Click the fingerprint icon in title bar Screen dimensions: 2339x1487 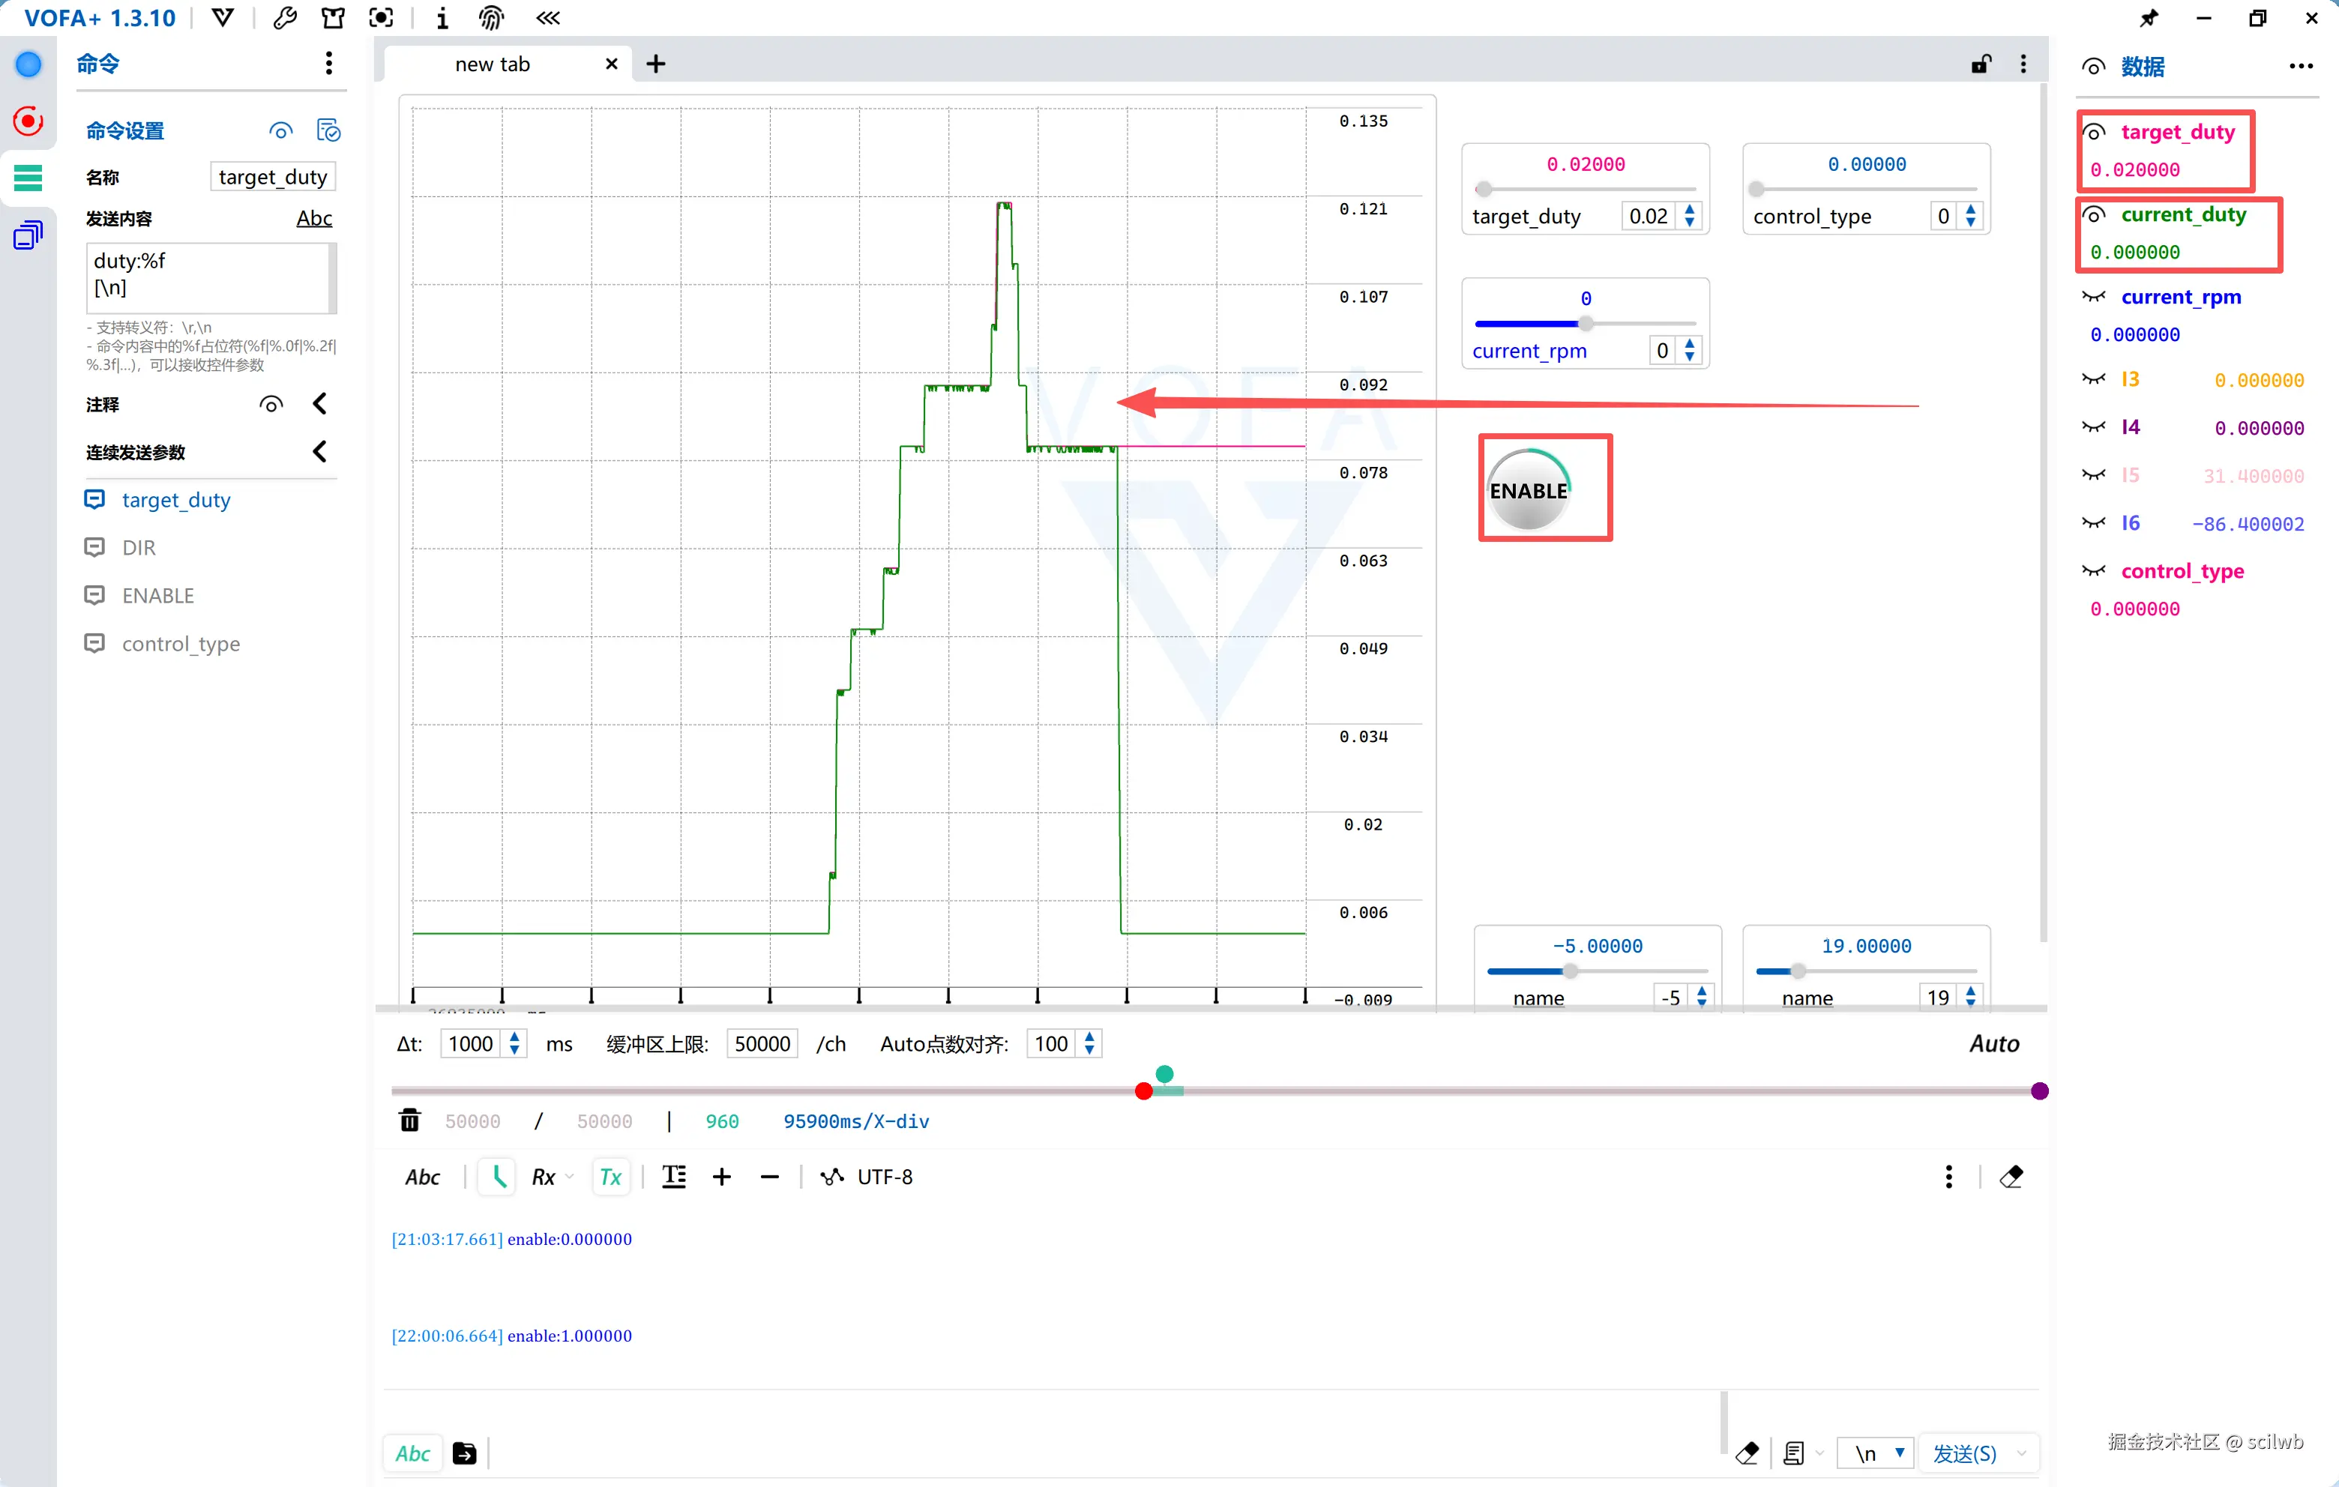[492, 17]
